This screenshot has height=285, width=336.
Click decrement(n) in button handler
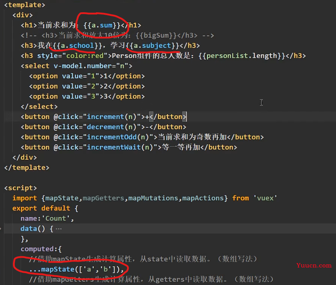111,127
